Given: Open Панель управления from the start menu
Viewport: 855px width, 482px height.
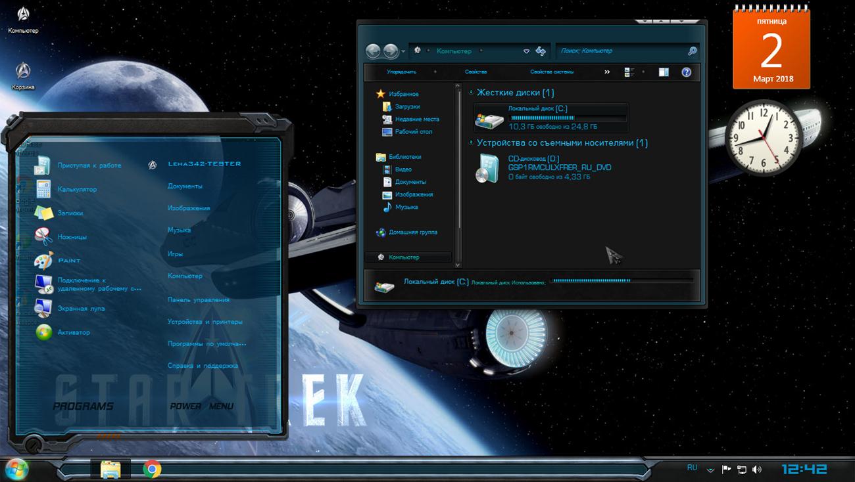Looking at the screenshot, I should tap(199, 299).
